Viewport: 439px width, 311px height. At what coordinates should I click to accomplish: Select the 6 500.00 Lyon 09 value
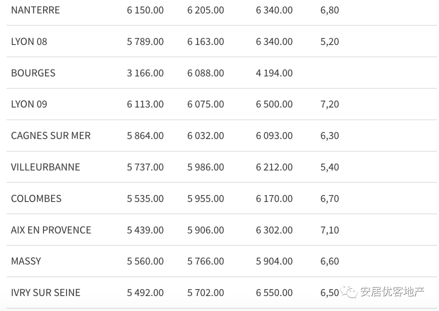(x=274, y=104)
